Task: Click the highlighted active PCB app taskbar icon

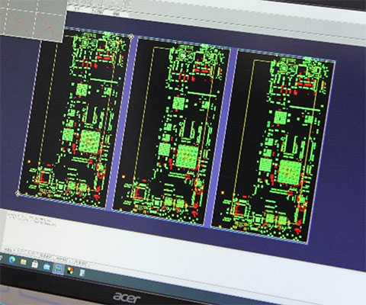Action: click(58, 268)
